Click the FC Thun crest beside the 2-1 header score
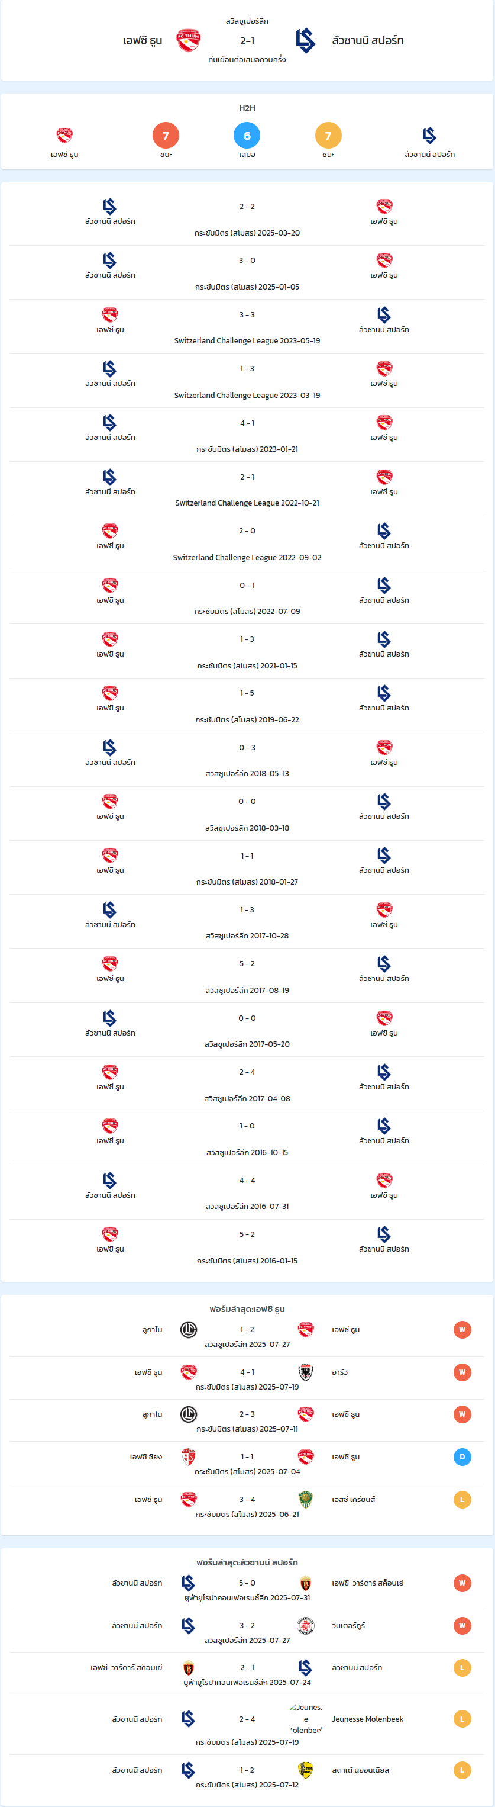This screenshot has height=1807, width=495. (x=189, y=41)
